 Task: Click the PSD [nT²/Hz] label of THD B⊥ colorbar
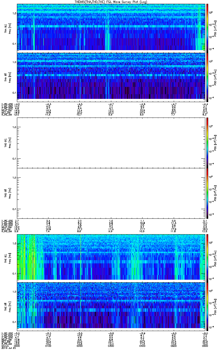[215, 143]
